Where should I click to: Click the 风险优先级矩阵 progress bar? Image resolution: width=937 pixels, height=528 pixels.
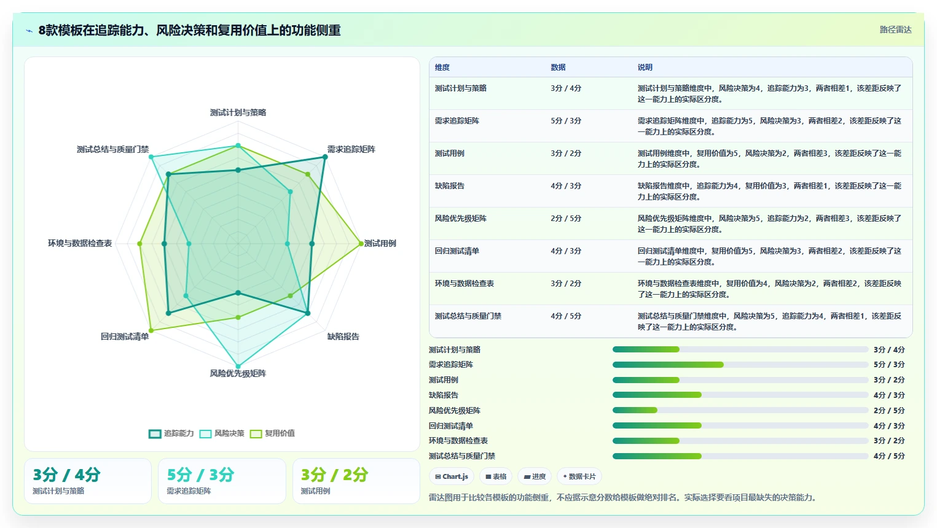pyautogui.click(x=740, y=410)
